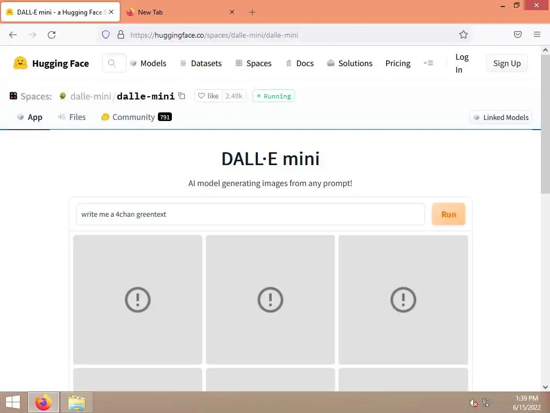Click the scrollbar up arrow

[x=545, y=50]
